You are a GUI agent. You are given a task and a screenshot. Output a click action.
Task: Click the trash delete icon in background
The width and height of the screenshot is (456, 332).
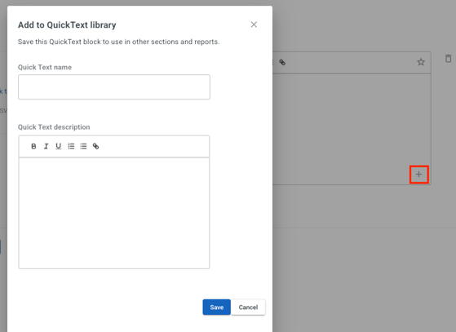tap(448, 59)
